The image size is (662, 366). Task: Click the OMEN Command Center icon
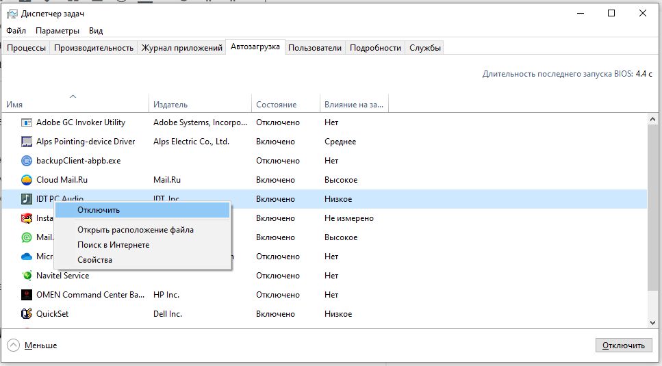(27, 295)
